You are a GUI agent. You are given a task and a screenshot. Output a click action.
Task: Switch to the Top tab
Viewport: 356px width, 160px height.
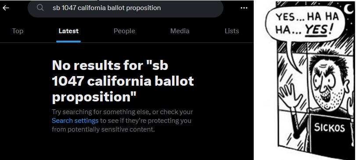point(18,31)
